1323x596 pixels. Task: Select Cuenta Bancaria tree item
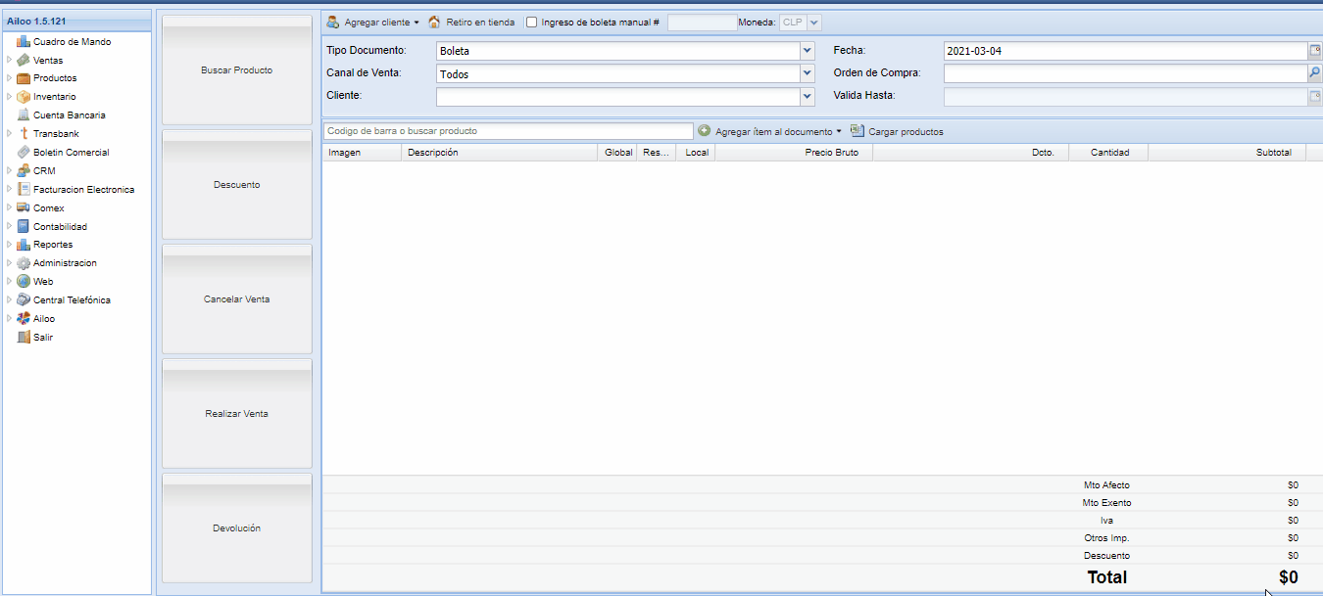point(69,115)
